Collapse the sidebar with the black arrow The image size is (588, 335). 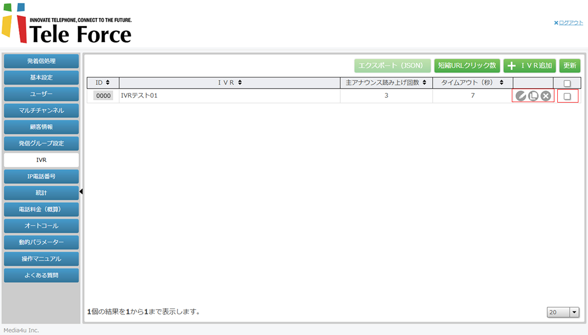[x=81, y=192]
